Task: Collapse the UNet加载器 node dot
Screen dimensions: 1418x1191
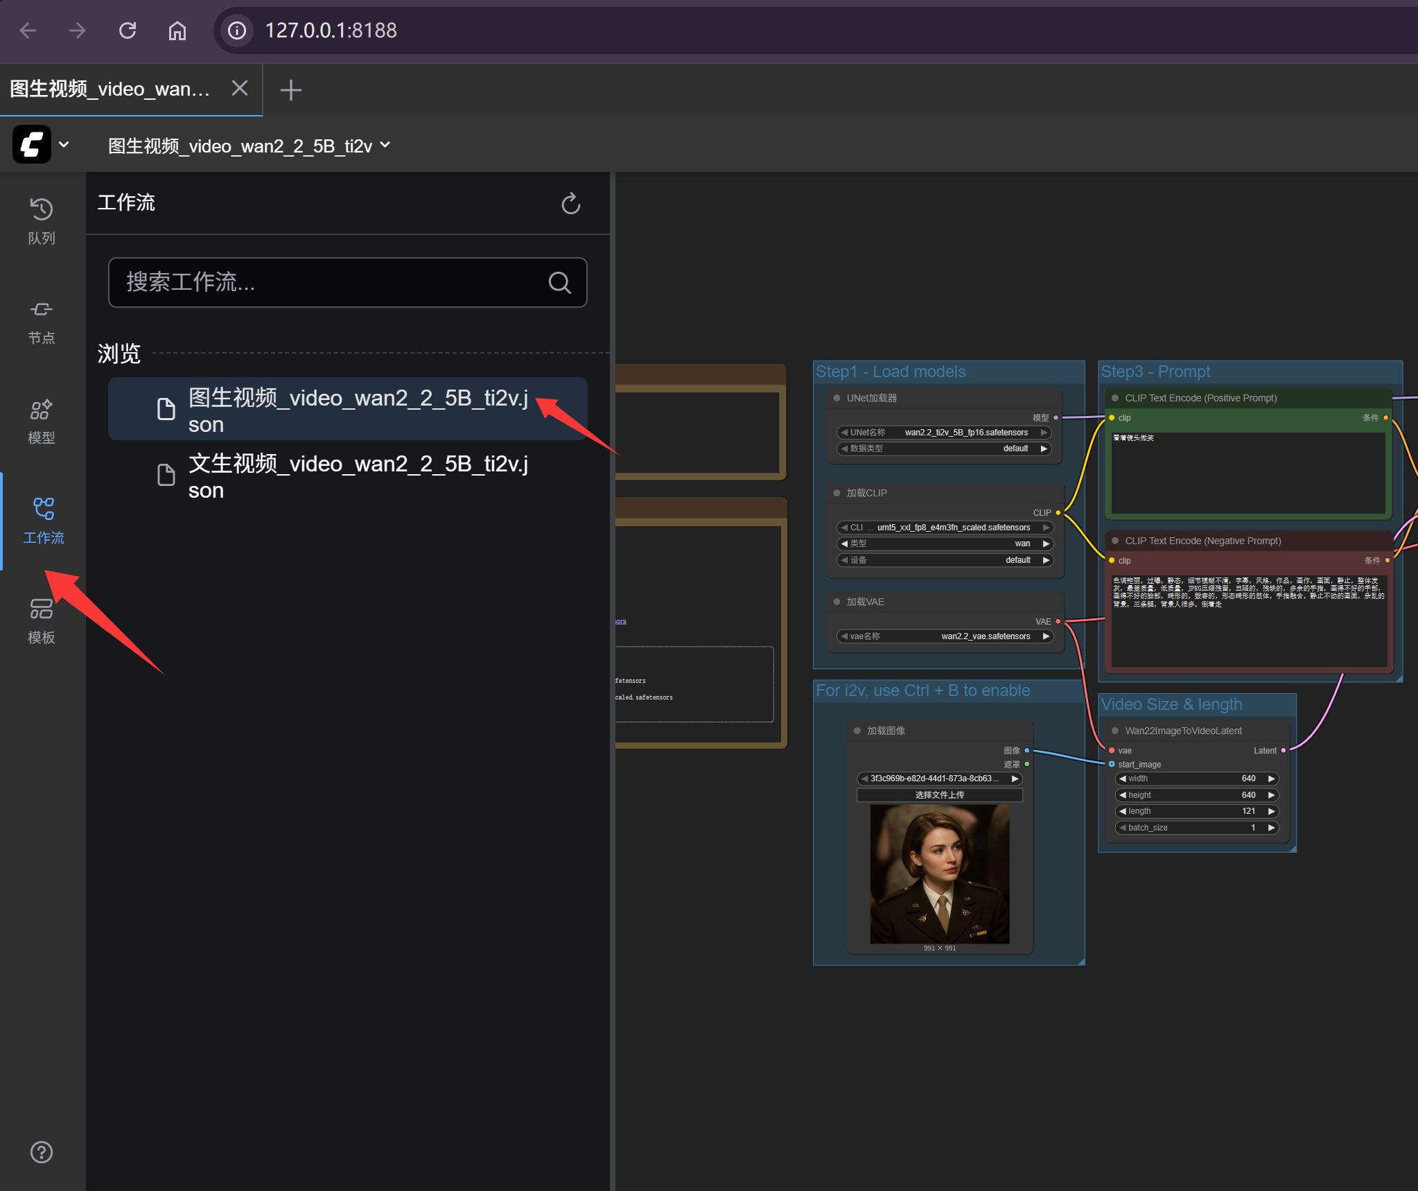Action: tap(837, 398)
